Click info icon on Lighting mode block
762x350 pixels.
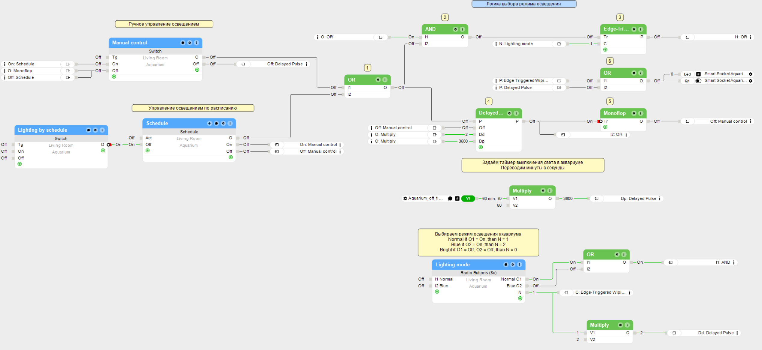520,265
